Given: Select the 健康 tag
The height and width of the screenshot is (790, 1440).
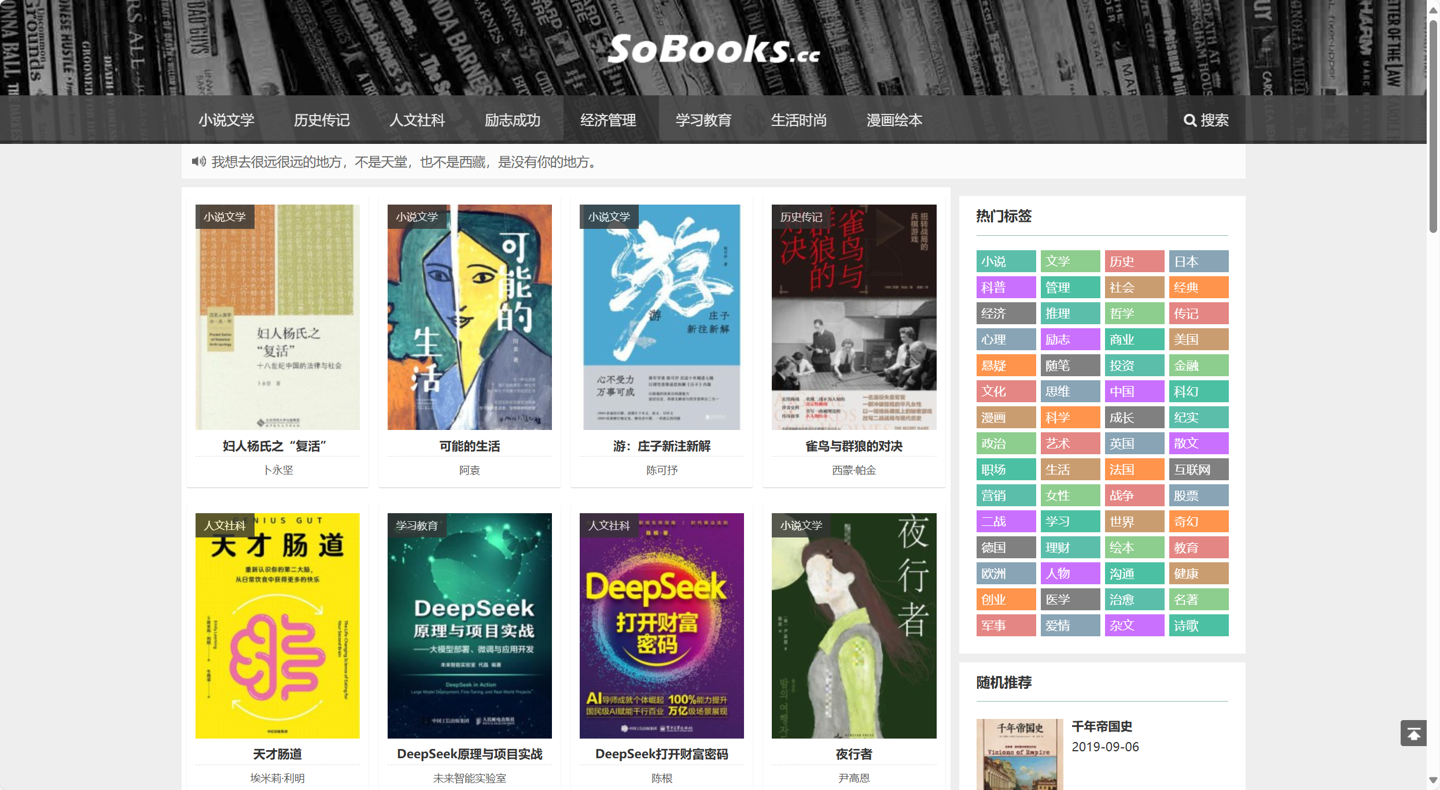Looking at the screenshot, I should click(1199, 573).
